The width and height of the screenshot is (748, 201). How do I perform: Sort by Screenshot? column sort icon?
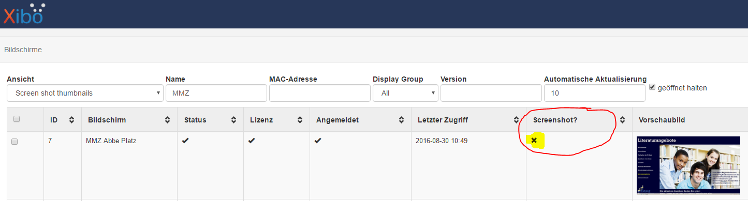(x=622, y=120)
